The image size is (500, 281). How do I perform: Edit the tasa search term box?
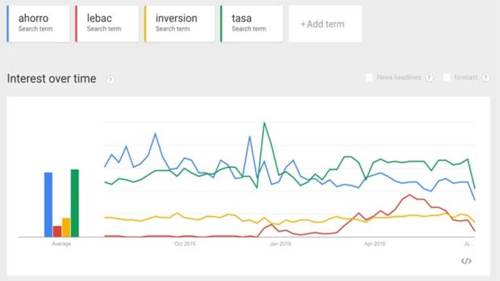click(249, 24)
